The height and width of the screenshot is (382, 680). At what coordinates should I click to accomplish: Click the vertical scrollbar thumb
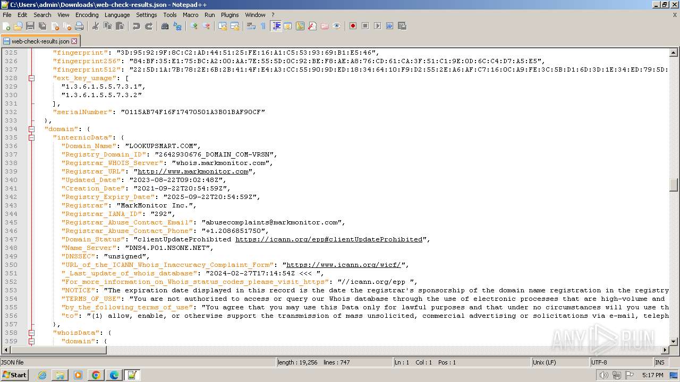[674, 185]
